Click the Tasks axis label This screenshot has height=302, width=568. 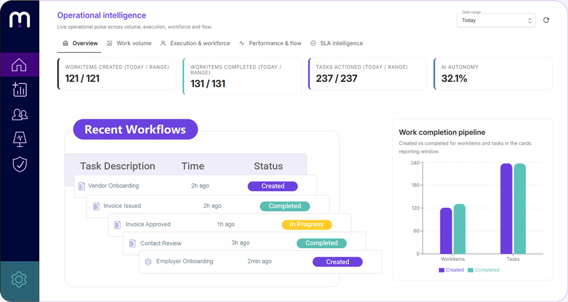(x=513, y=259)
